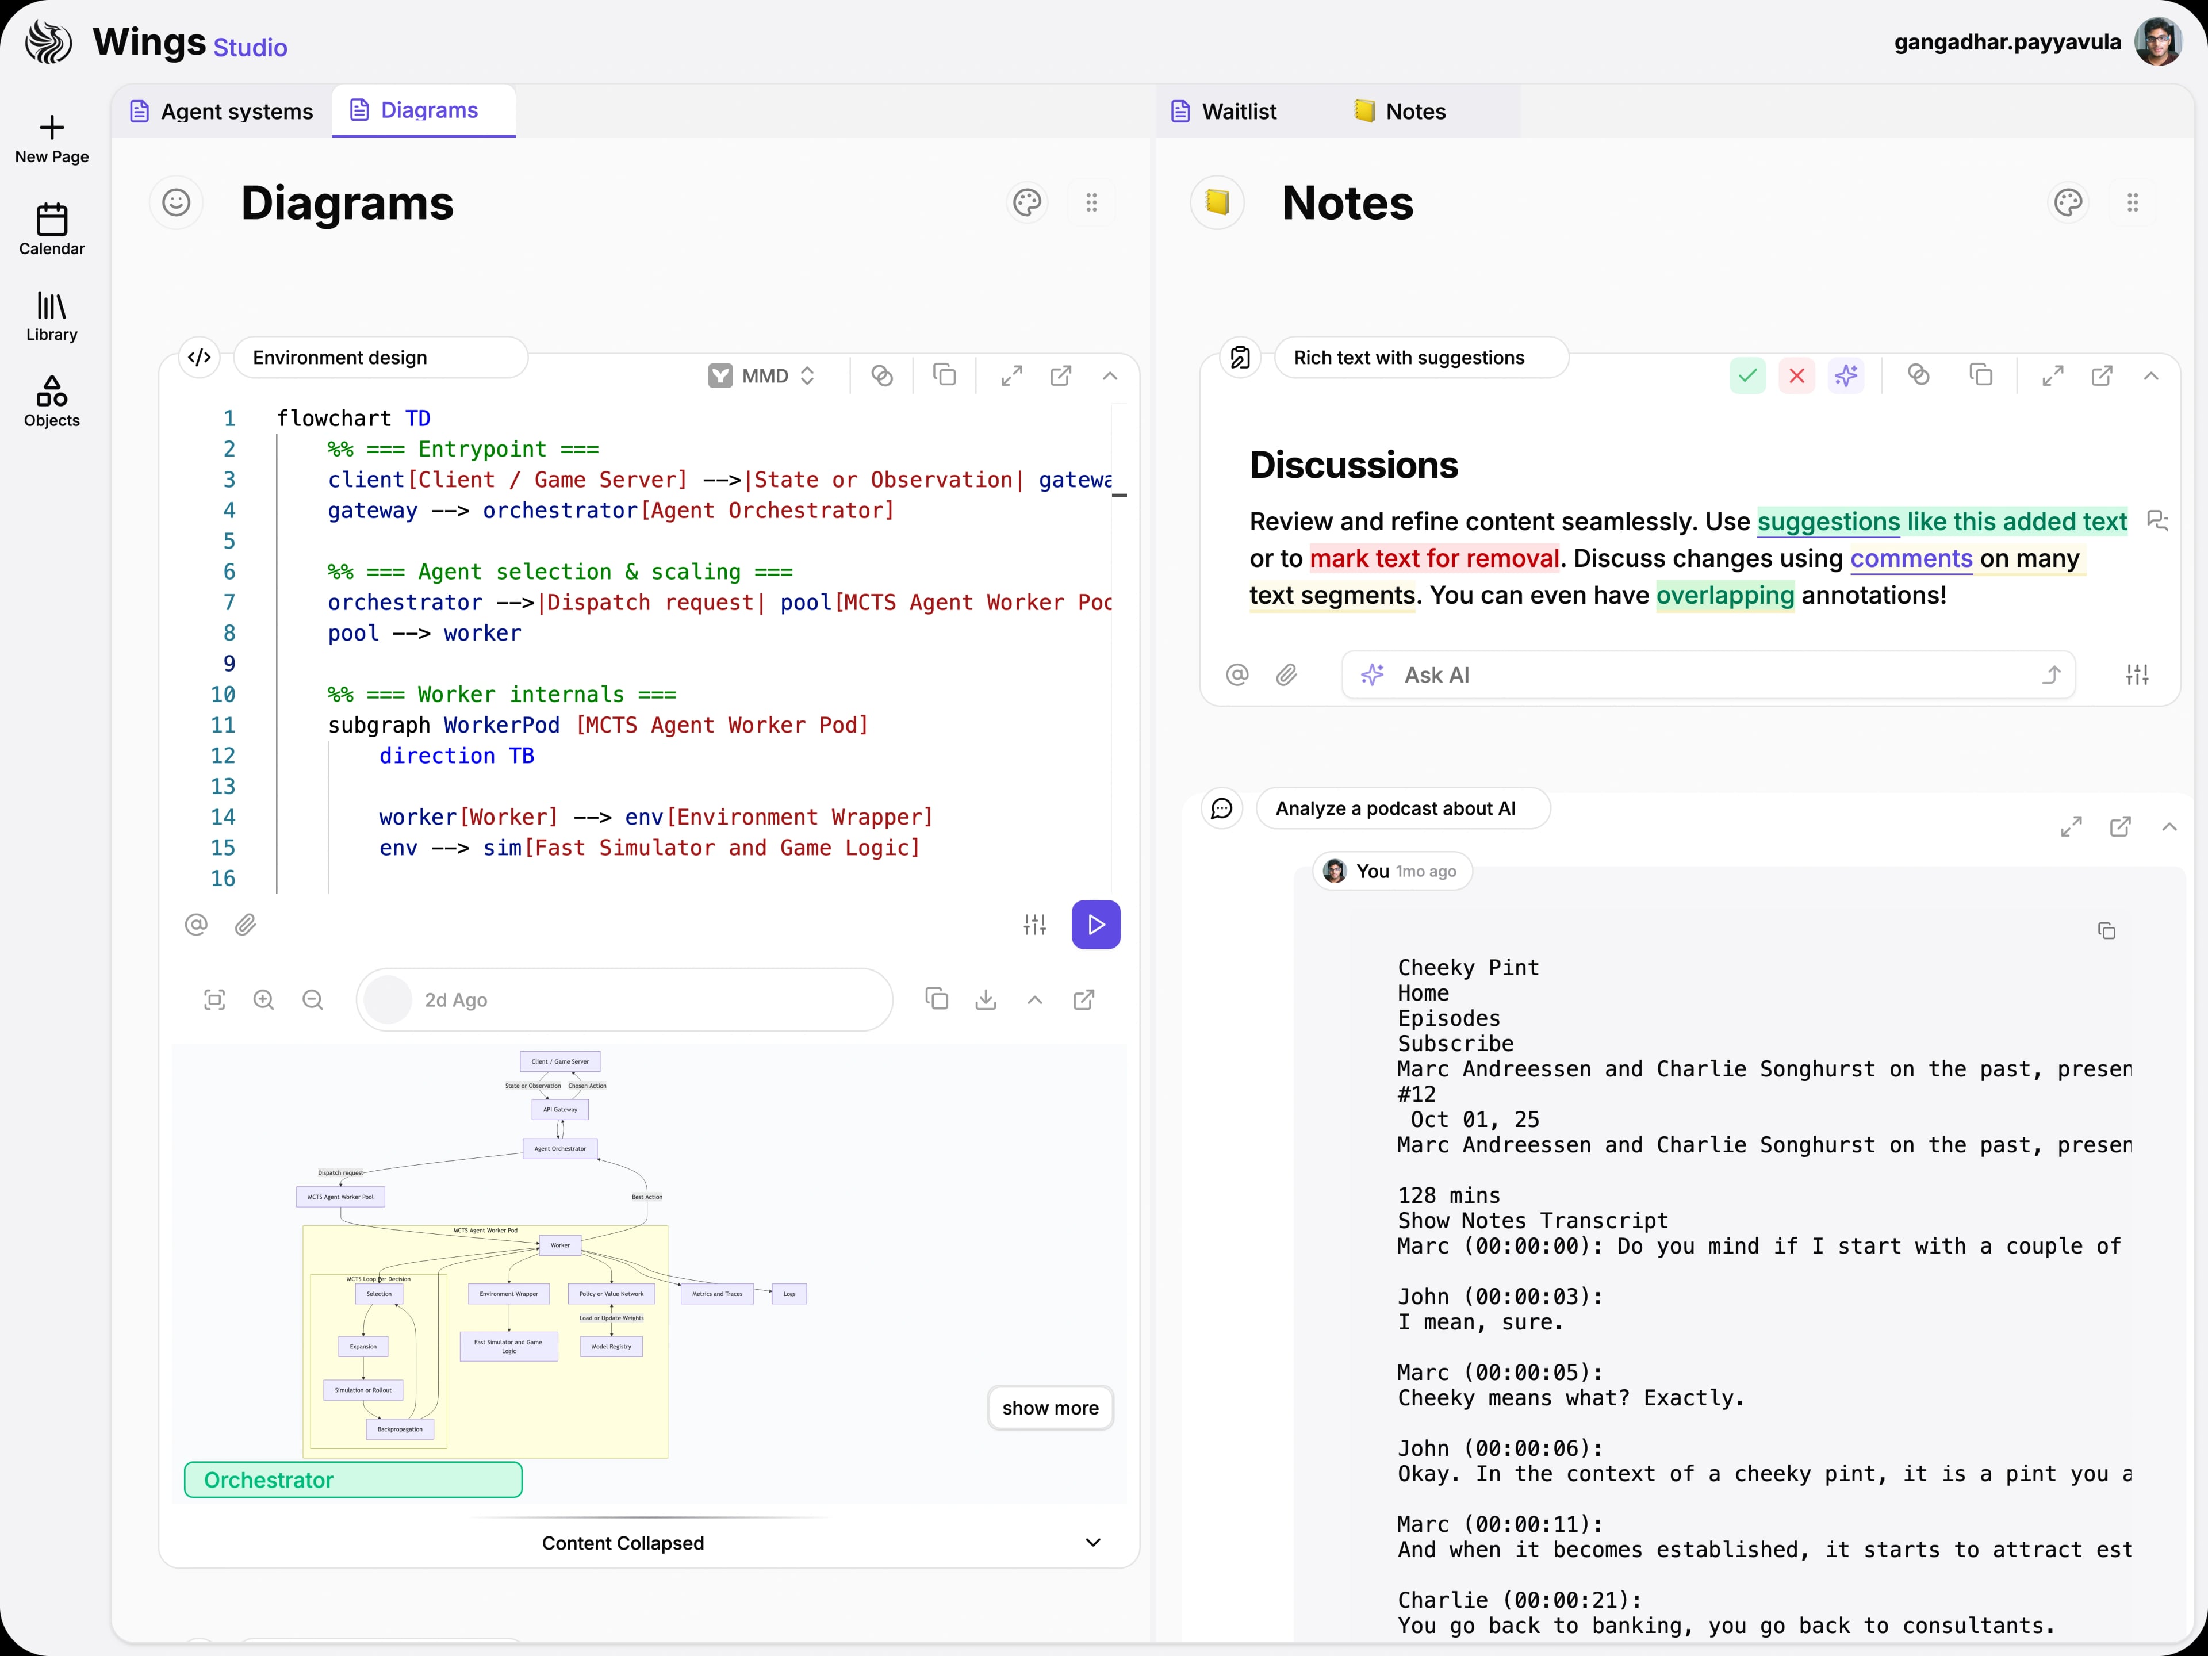Open the Waitlist tab
Screen dimensions: 2208x1656
coord(1238,111)
